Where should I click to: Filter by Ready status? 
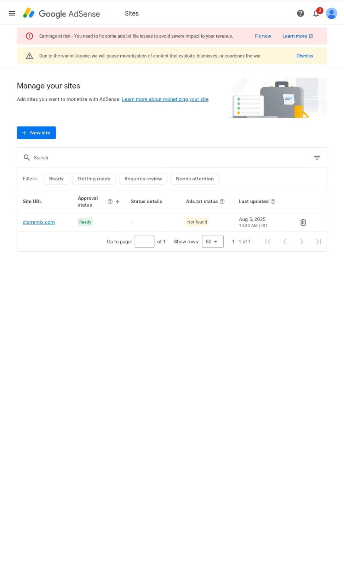pyautogui.click(x=56, y=179)
